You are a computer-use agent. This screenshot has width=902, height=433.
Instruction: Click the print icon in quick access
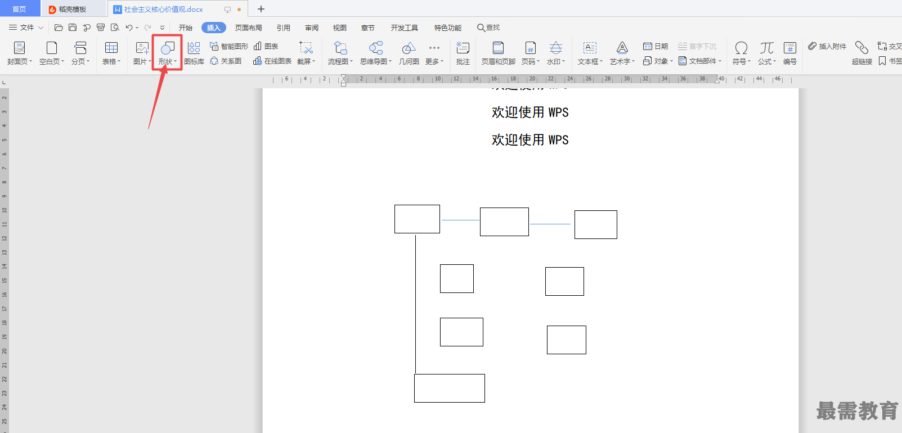click(x=101, y=28)
